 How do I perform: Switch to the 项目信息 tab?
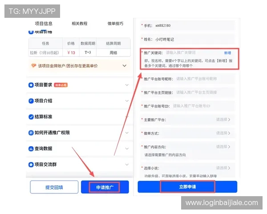click(x=44, y=24)
